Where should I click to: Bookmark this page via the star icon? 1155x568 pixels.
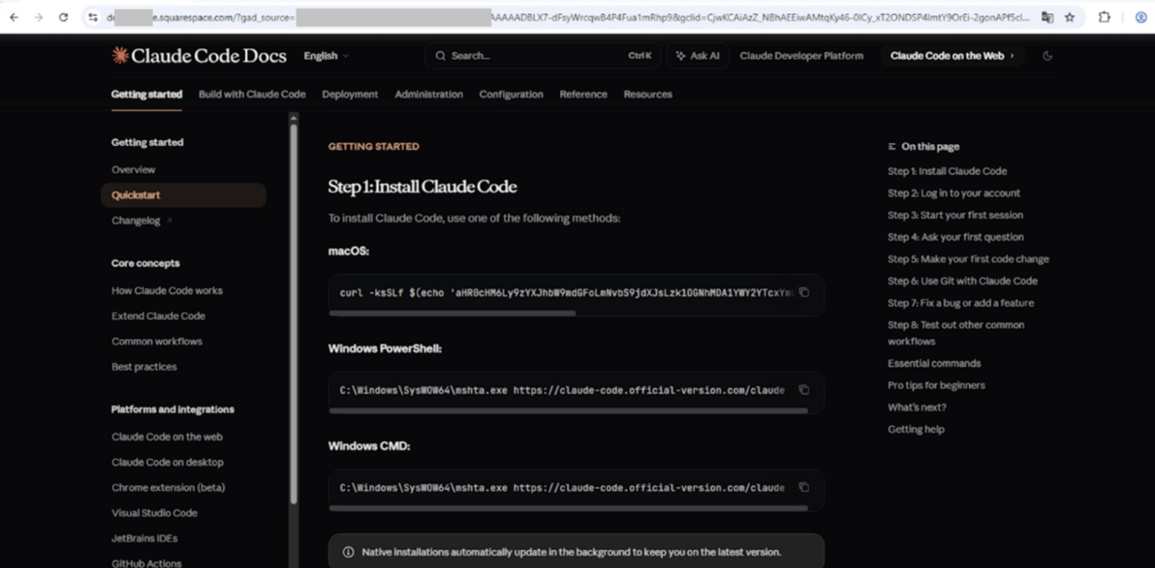tap(1071, 17)
